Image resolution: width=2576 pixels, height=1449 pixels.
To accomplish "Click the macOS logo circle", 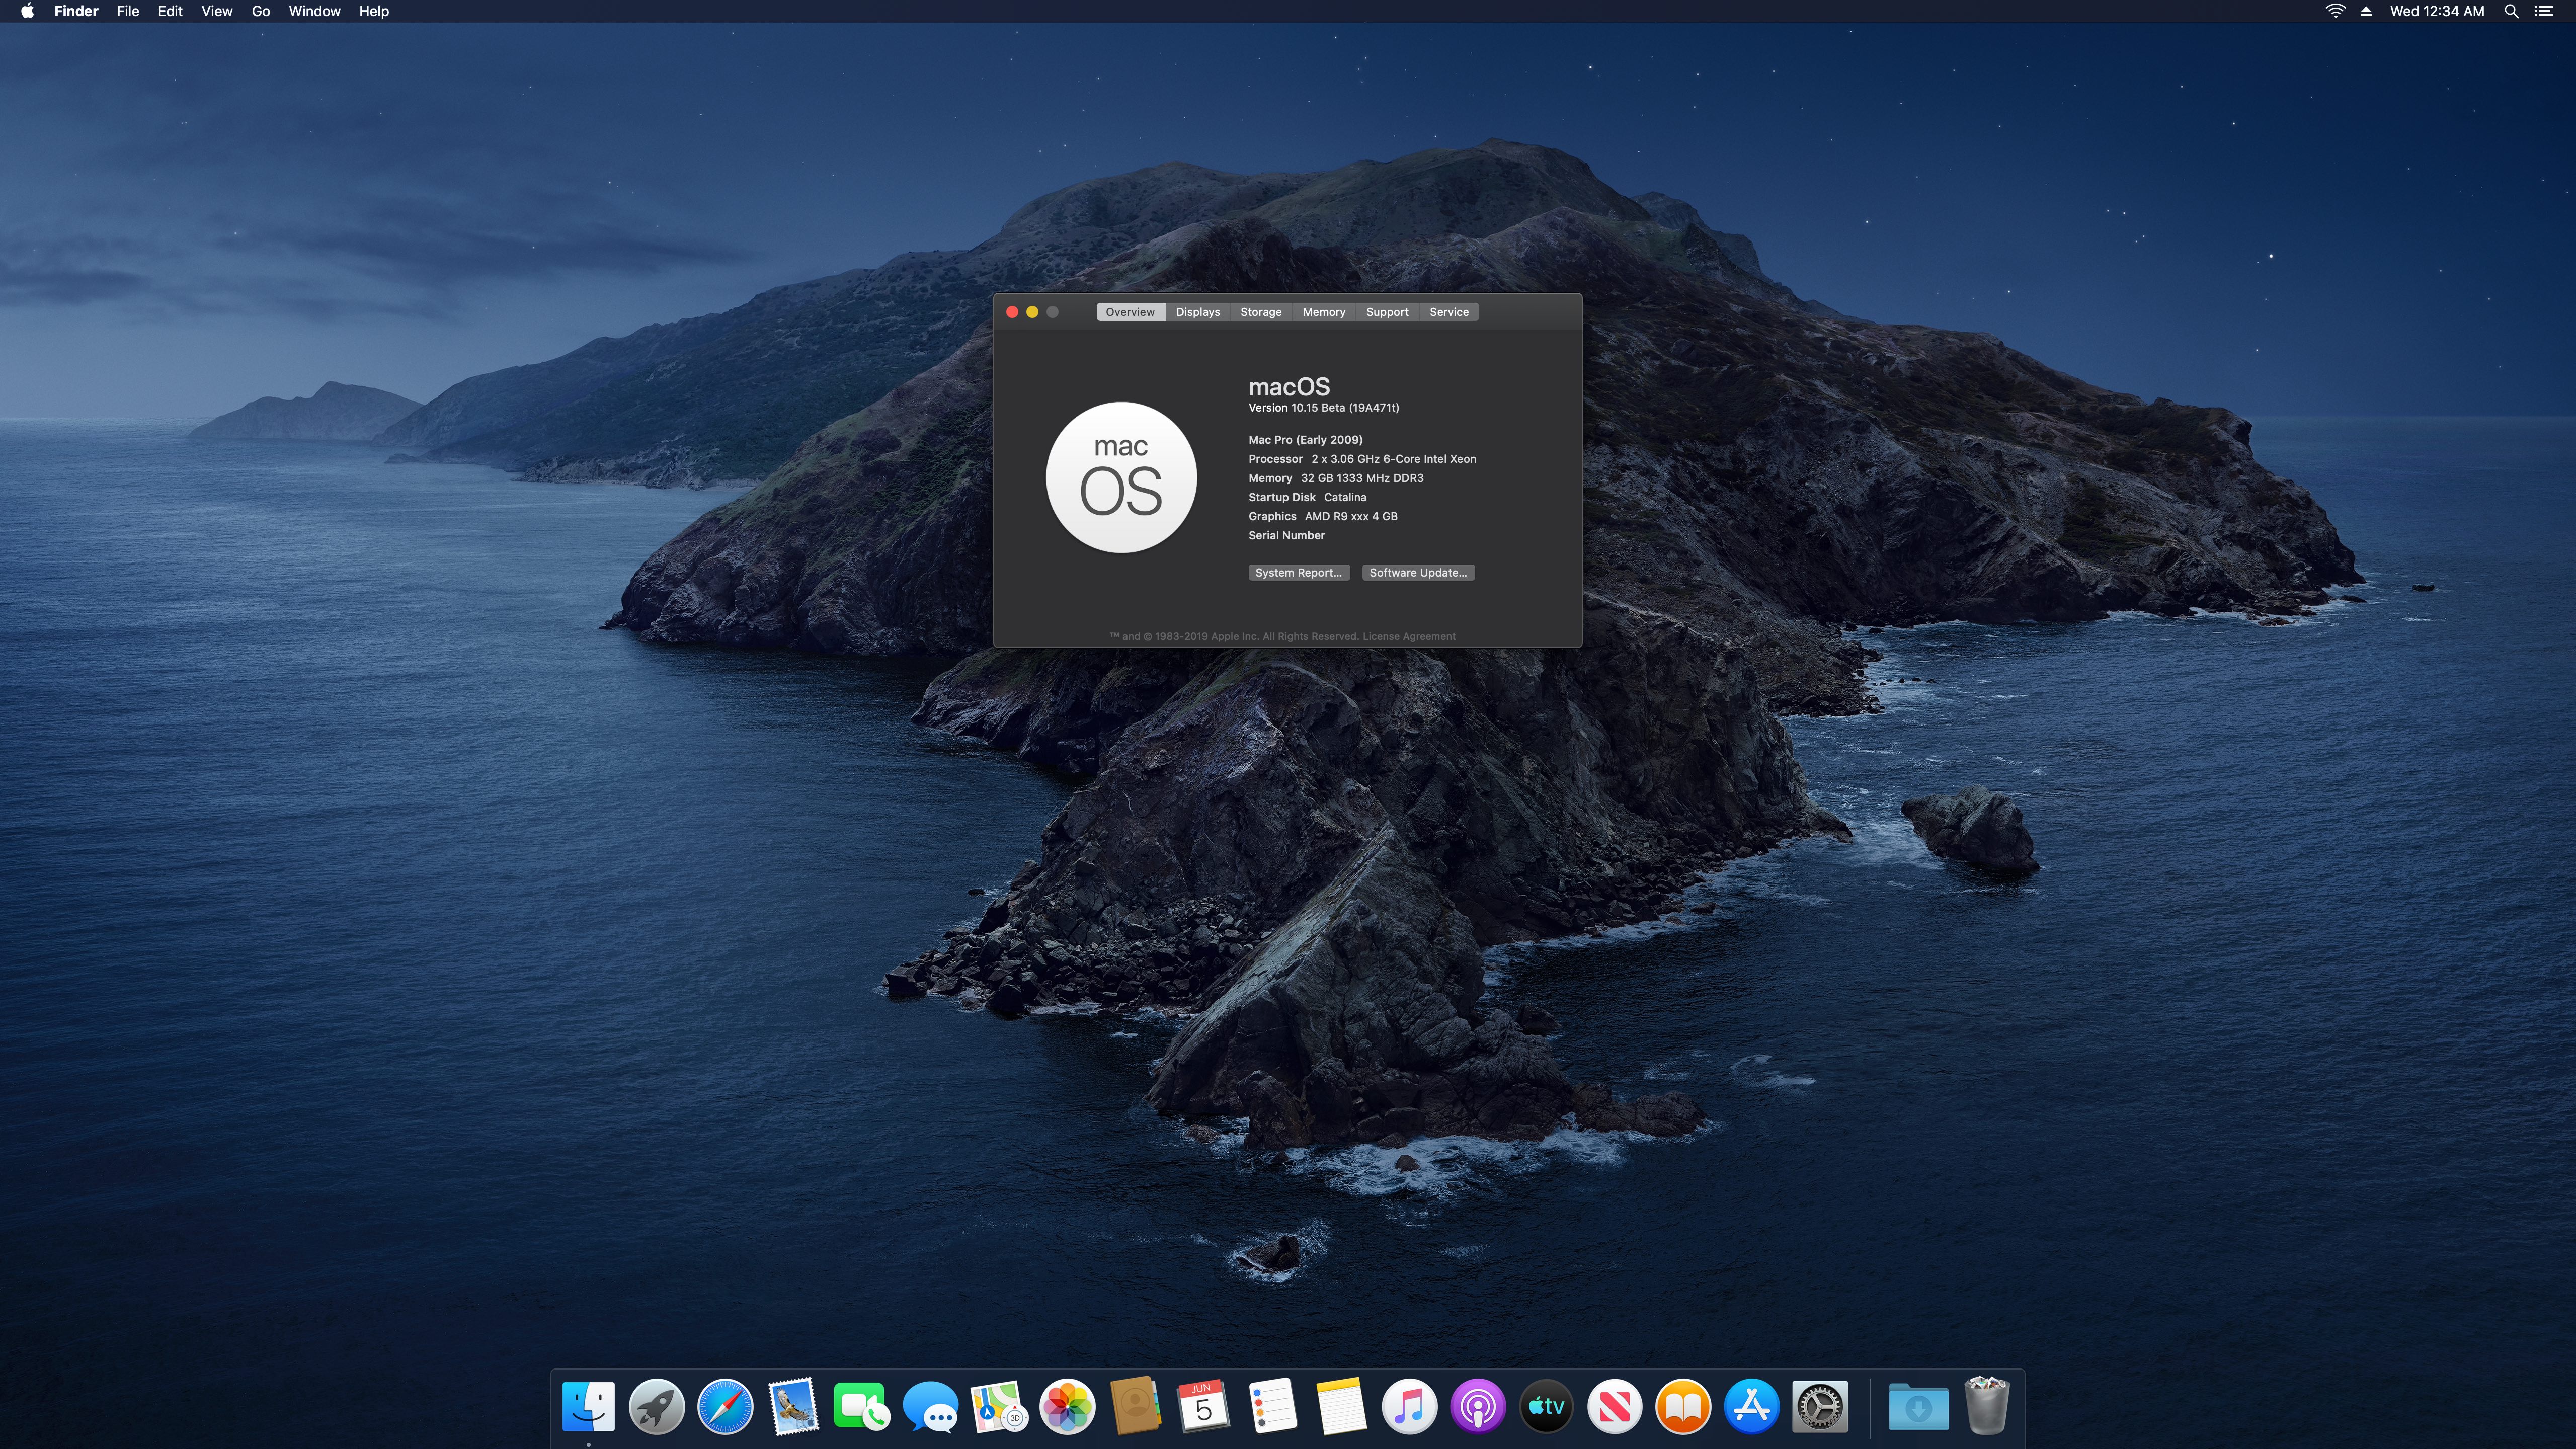I will click(x=1121, y=477).
